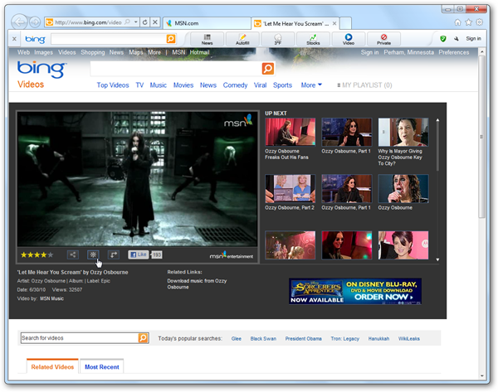Click the orange search icon beside Bing Videos box
Screen dimensions: 498x392
268,69
